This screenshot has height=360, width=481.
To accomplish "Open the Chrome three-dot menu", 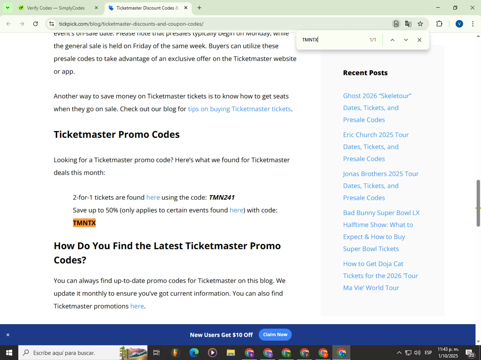I will [473, 24].
